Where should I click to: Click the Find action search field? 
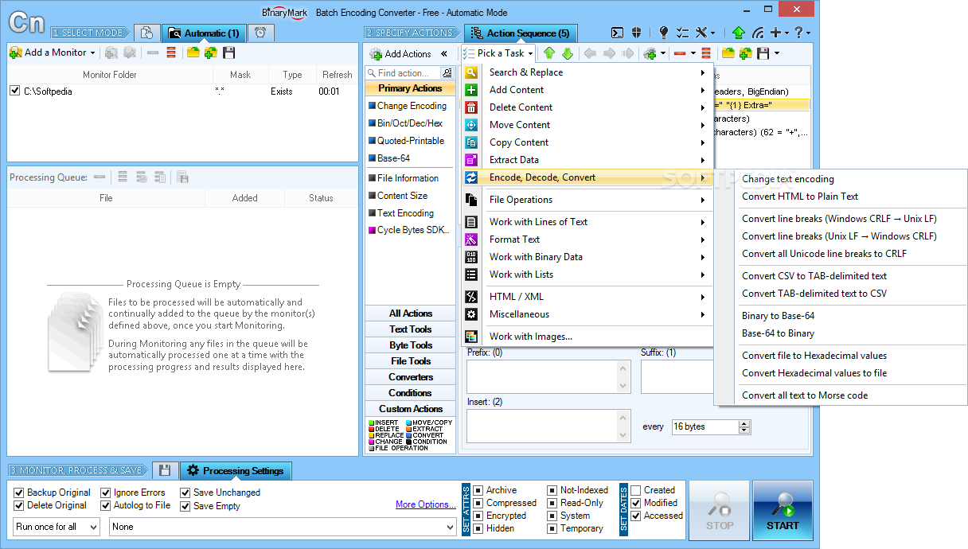tap(404, 73)
